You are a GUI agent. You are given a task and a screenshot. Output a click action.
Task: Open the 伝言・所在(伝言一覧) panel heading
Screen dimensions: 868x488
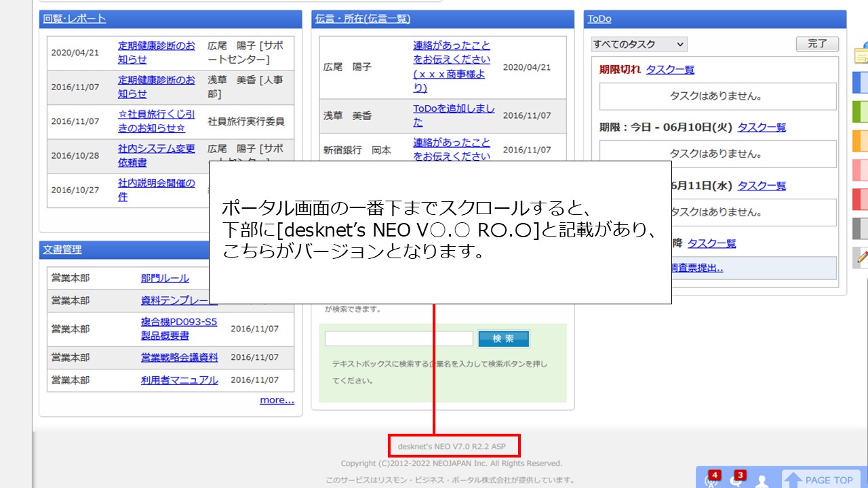click(x=363, y=19)
